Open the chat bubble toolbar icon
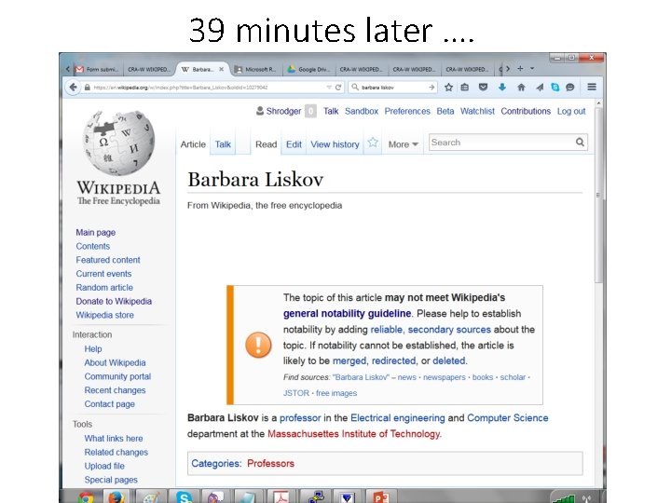This screenshot has height=503, width=671. (x=570, y=88)
